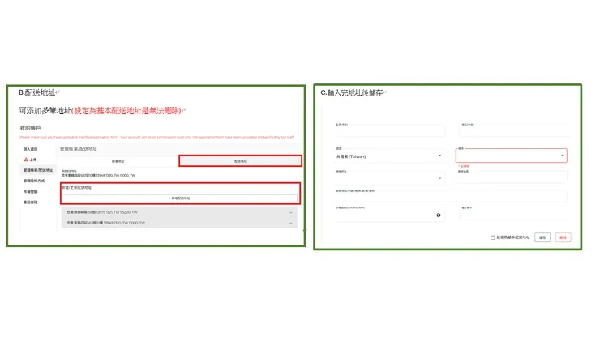
Task: Switch to the 配送地址 tab
Action: (240, 161)
